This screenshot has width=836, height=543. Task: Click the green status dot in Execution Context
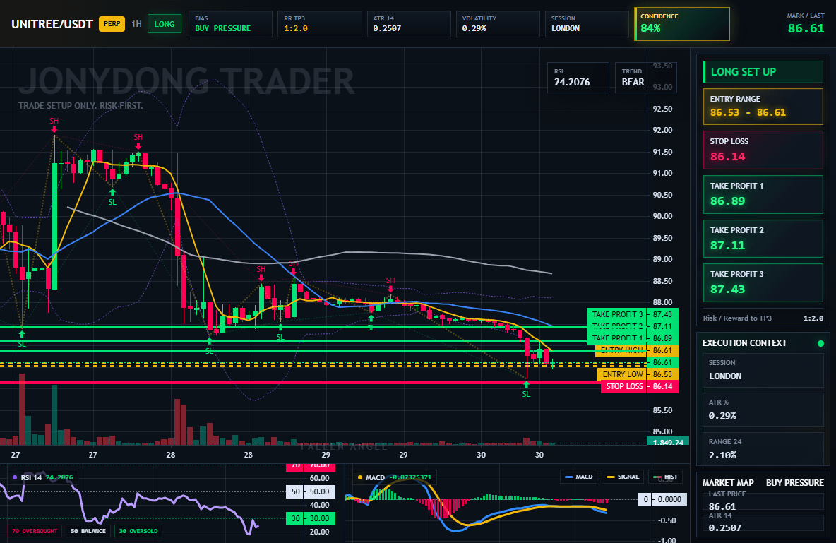(820, 343)
